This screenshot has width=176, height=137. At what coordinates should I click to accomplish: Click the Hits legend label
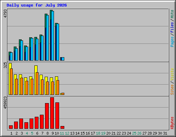click(172, 14)
